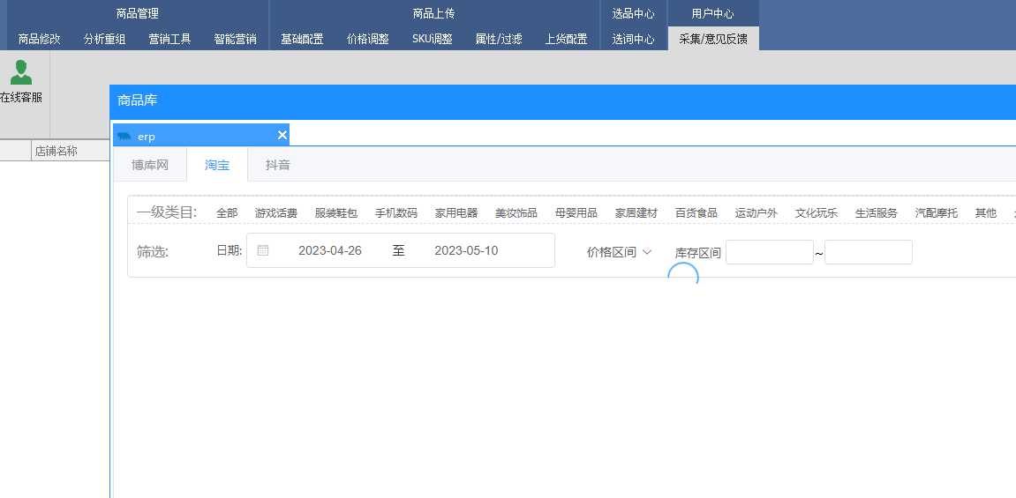Click the maximum stock range input
The height and width of the screenshot is (498, 1016).
(868, 252)
